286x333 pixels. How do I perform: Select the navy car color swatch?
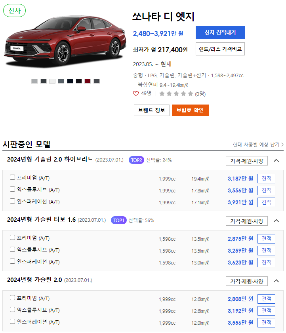(70, 81)
